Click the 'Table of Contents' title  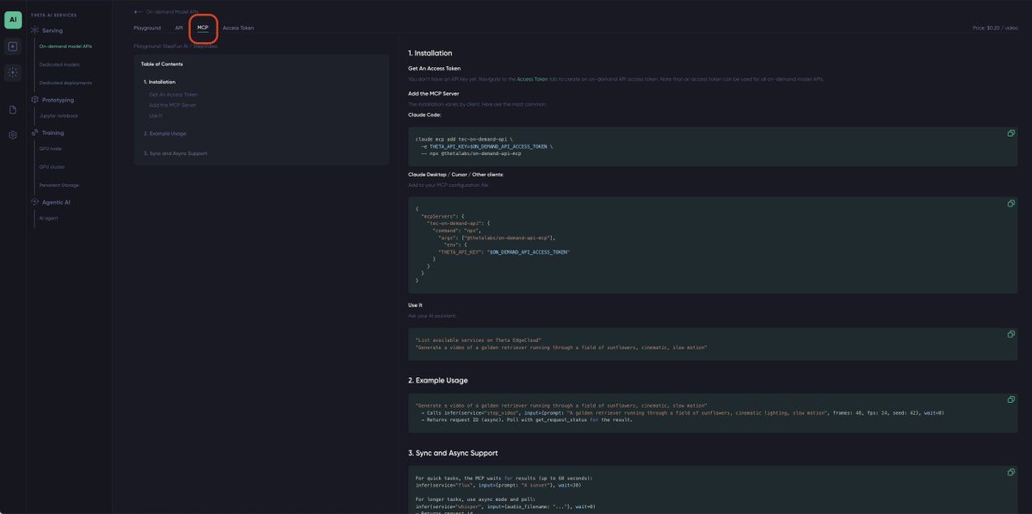(162, 64)
